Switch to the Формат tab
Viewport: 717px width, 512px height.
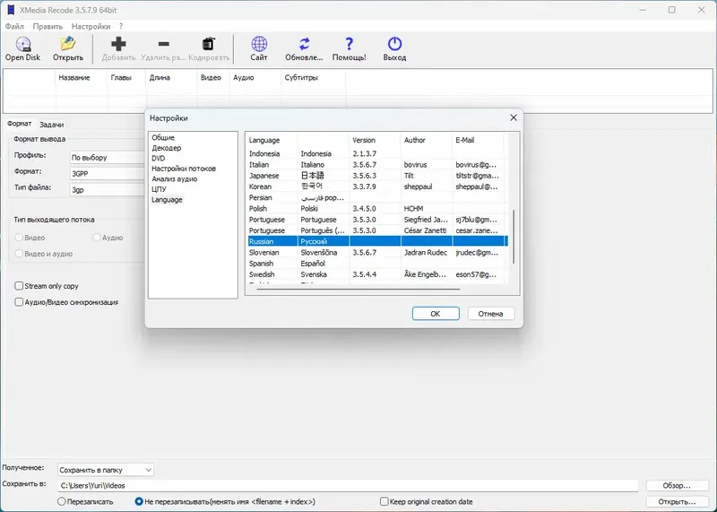pyautogui.click(x=19, y=124)
